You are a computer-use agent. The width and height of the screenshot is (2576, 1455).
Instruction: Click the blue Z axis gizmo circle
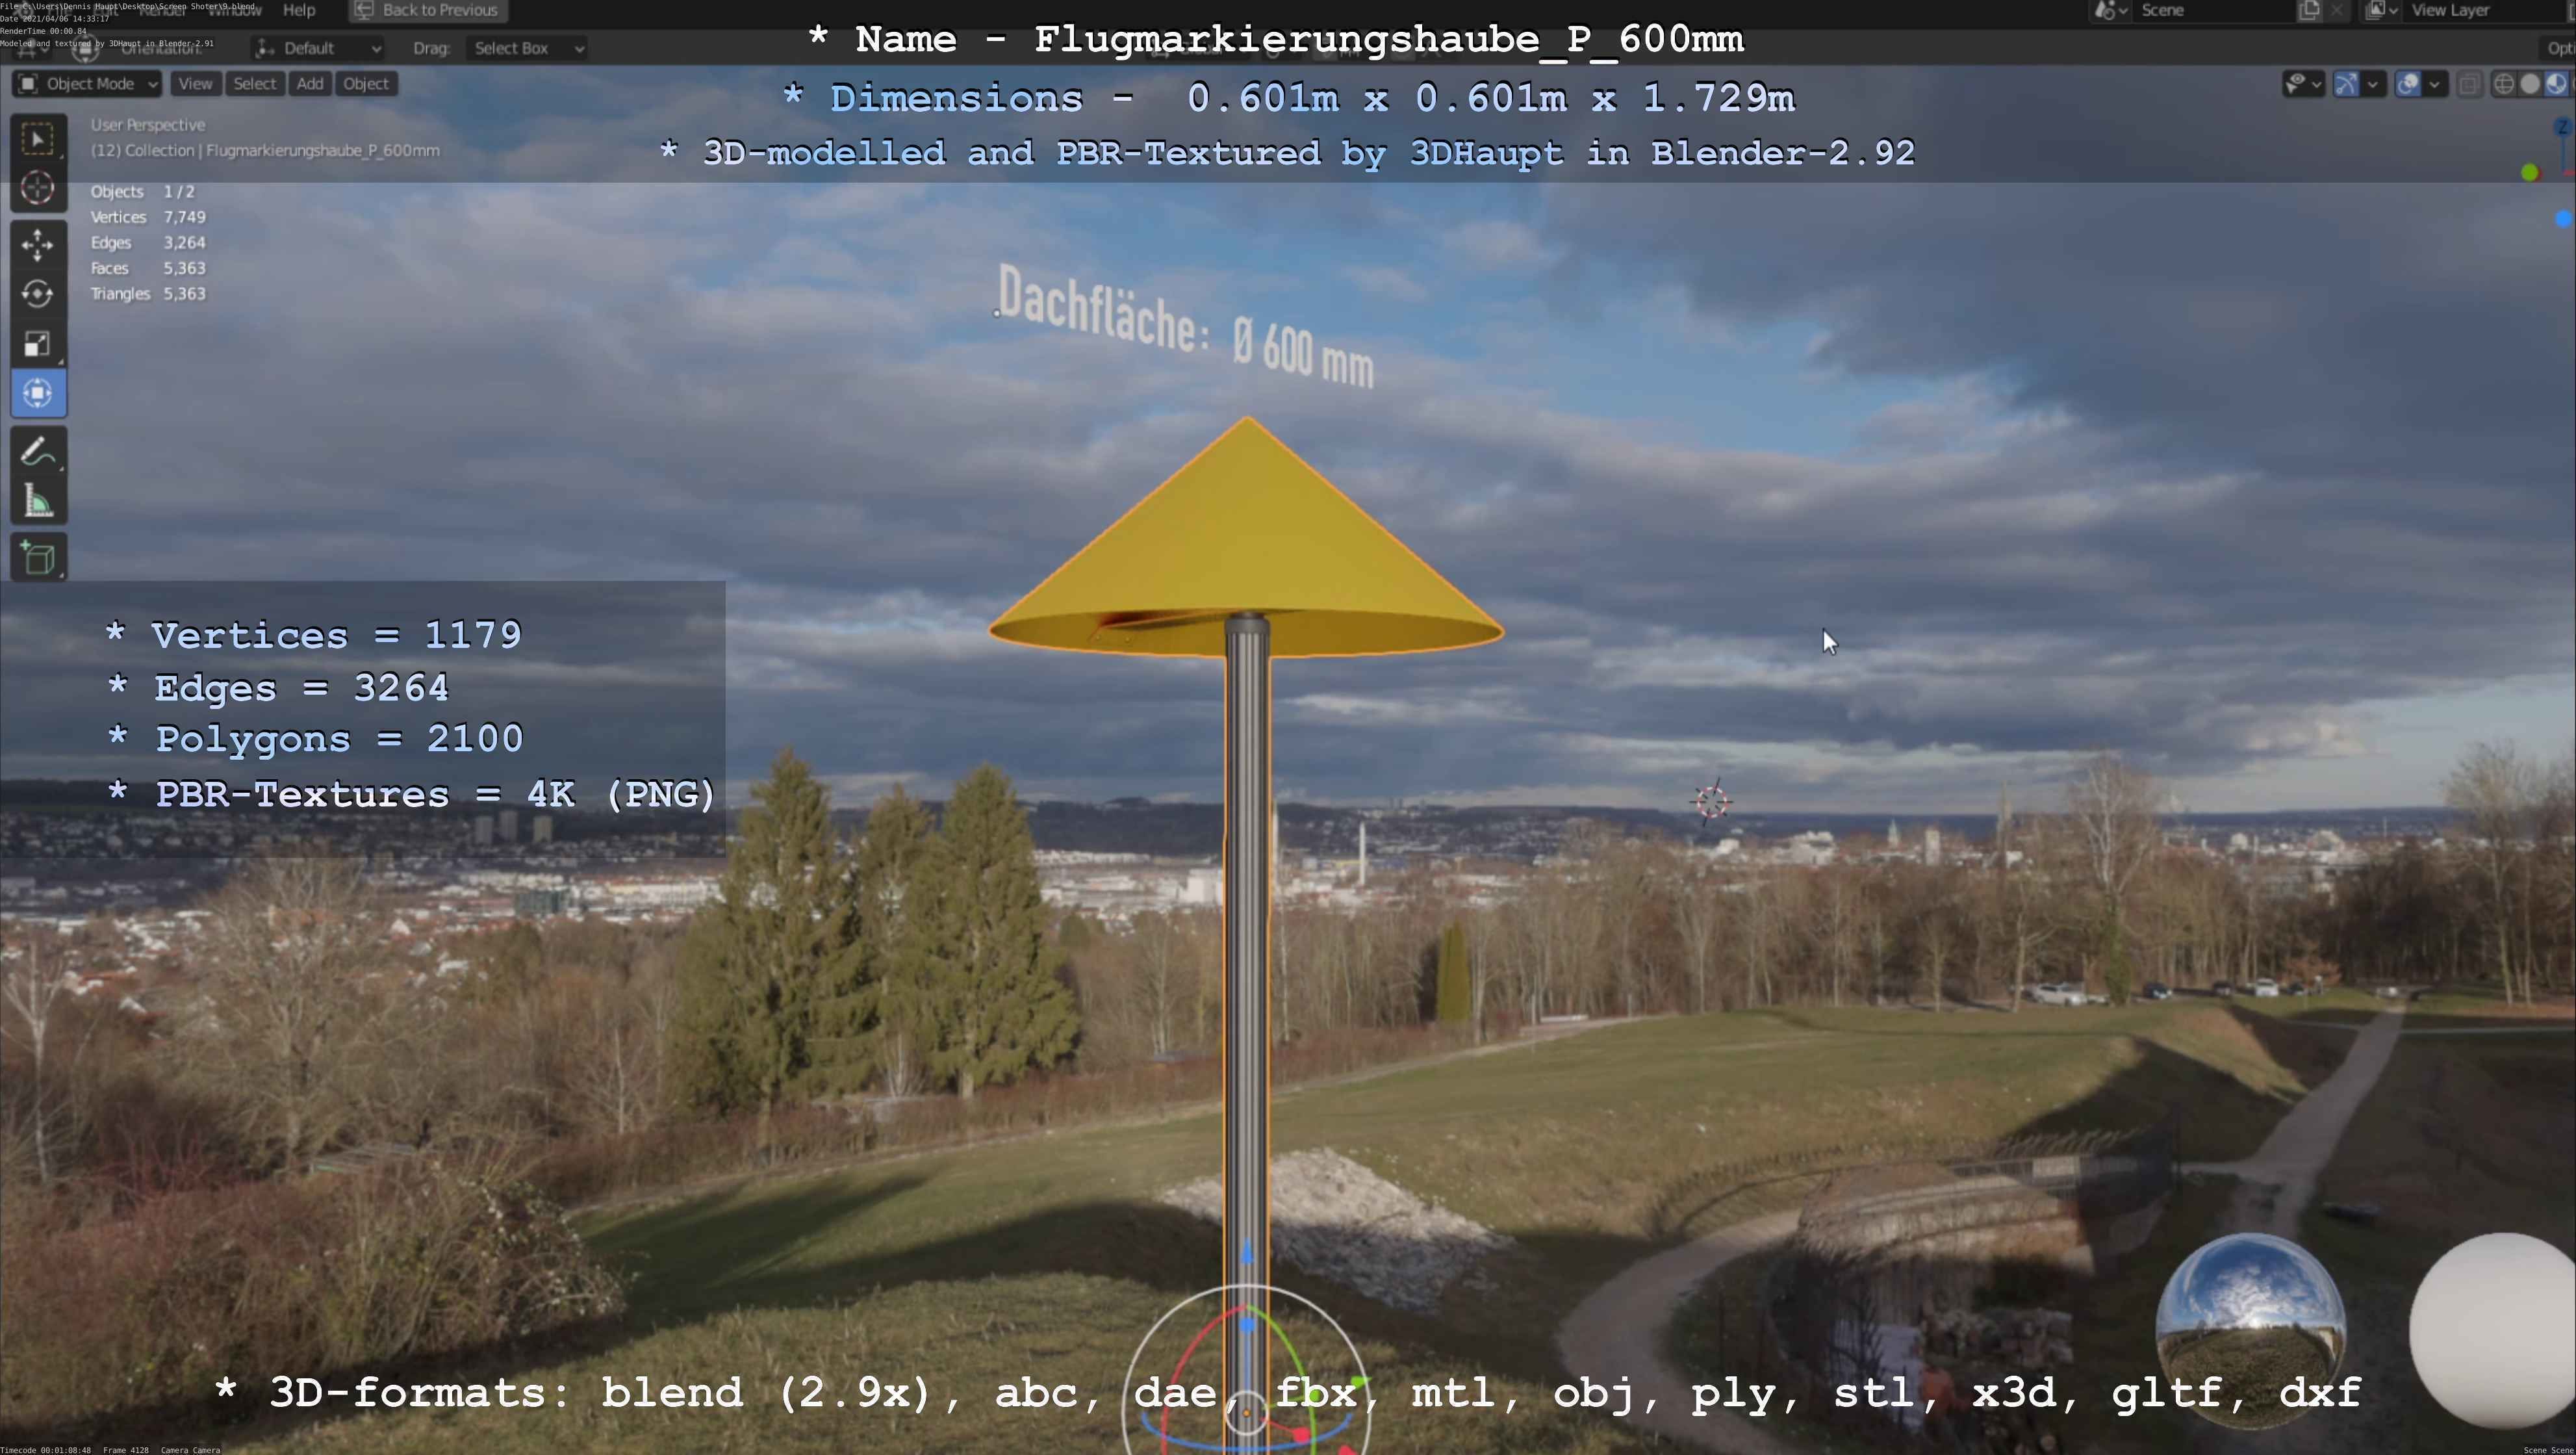(2564, 127)
